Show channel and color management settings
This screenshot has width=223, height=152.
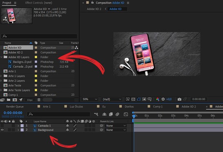tap(157, 99)
